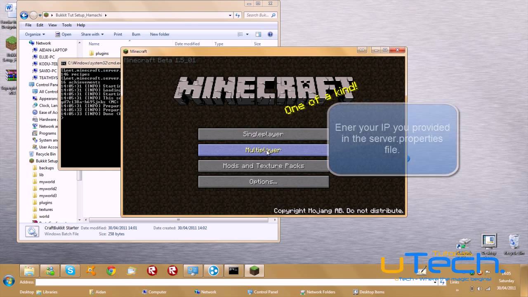Select the plugins folder in file list
The height and width of the screenshot is (297, 528).
pyautogui.click(x=102, y=53)
